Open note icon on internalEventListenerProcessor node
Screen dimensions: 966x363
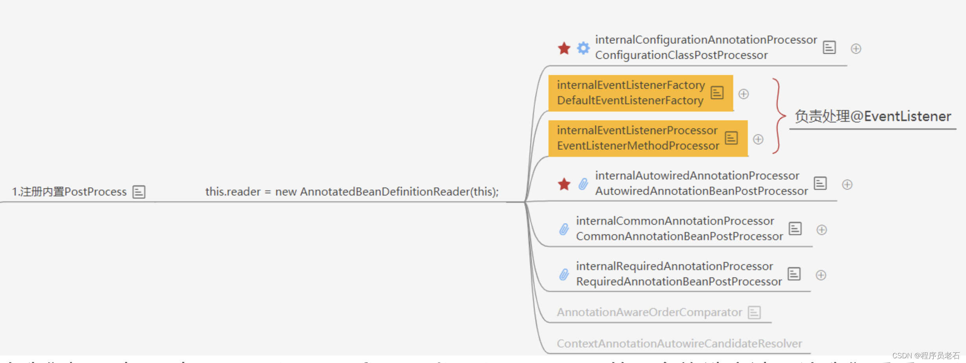coord(731,138)
